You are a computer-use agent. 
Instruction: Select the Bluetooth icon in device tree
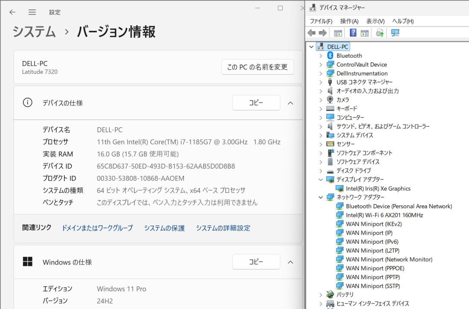pyautogui.click(x=330, y=55)
